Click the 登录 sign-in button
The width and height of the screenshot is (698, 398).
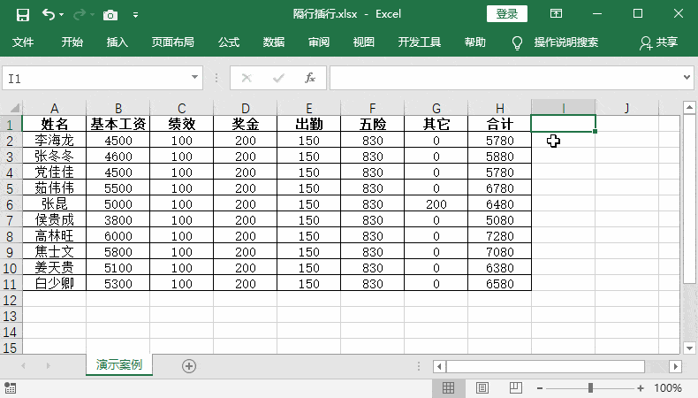pos(507,14)
